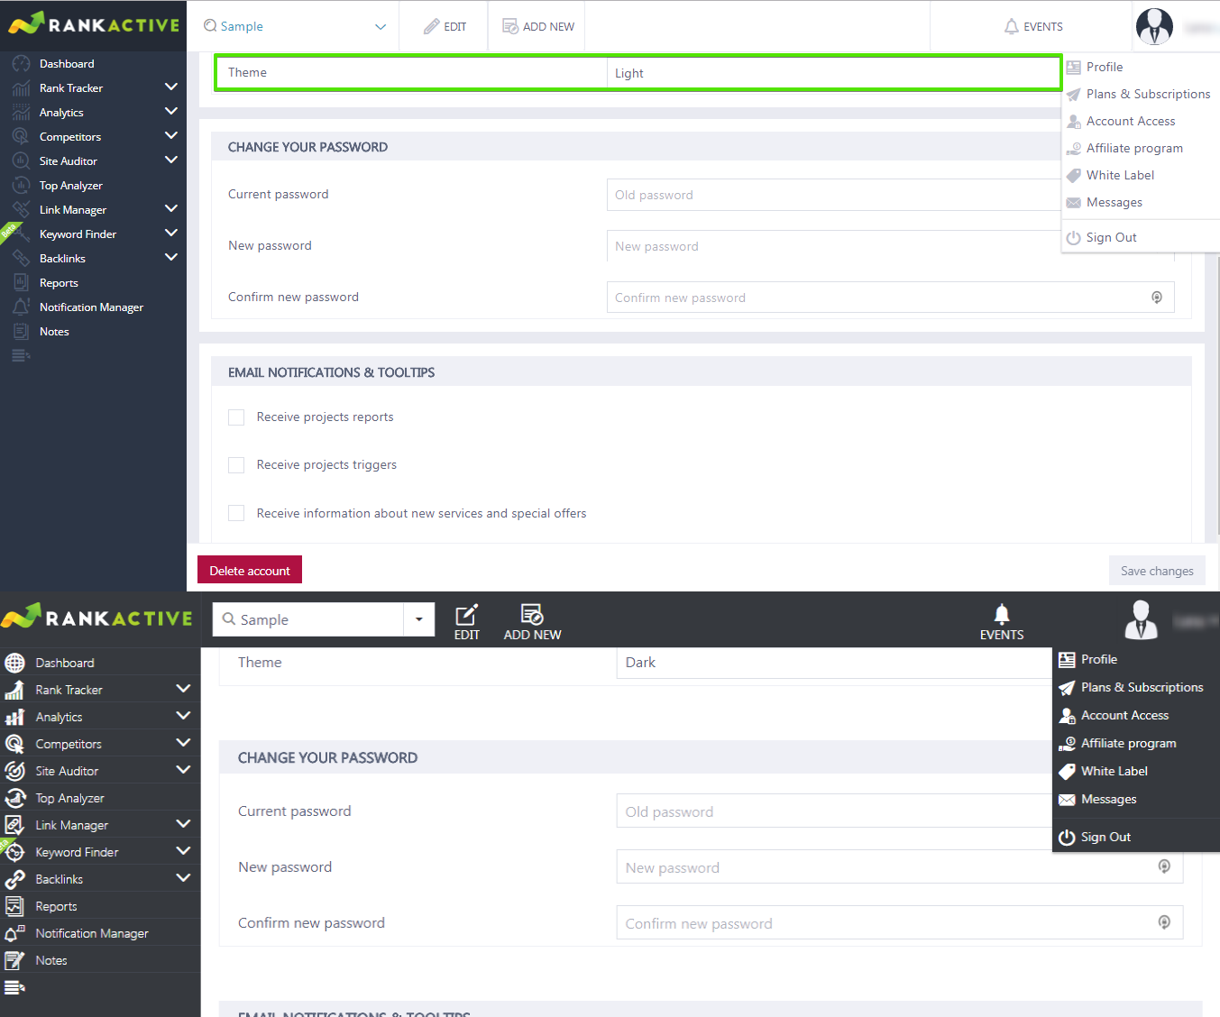Open the Theme dropdown showing Light

pyautogui.click(x=834, y=73)
